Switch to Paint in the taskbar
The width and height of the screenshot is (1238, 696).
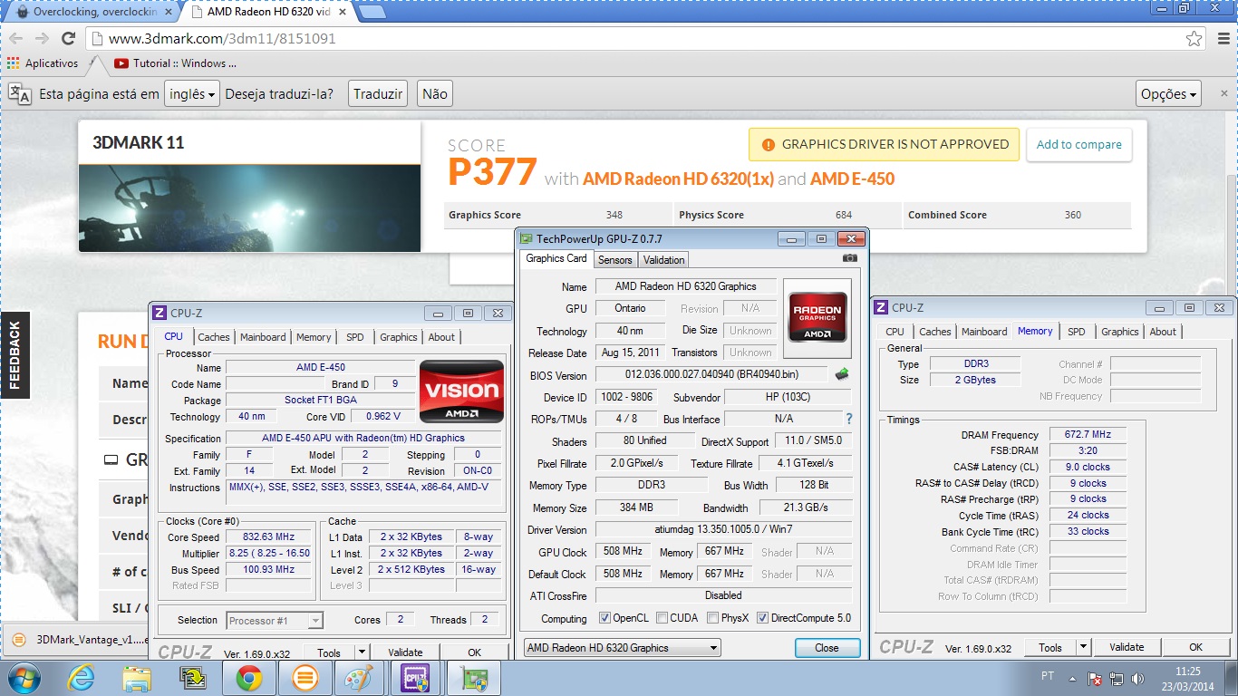coord(361,678)
